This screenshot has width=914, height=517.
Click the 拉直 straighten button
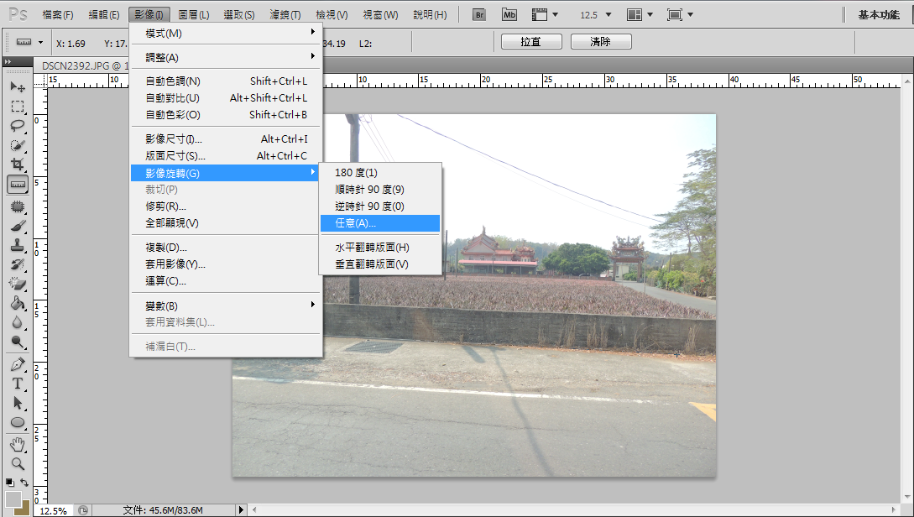point(531,42)
